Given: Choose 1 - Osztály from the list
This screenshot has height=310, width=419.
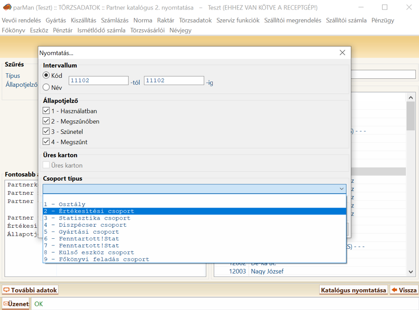Looking at the screenshot, I should pyautogui.click(x=195, y=204).
